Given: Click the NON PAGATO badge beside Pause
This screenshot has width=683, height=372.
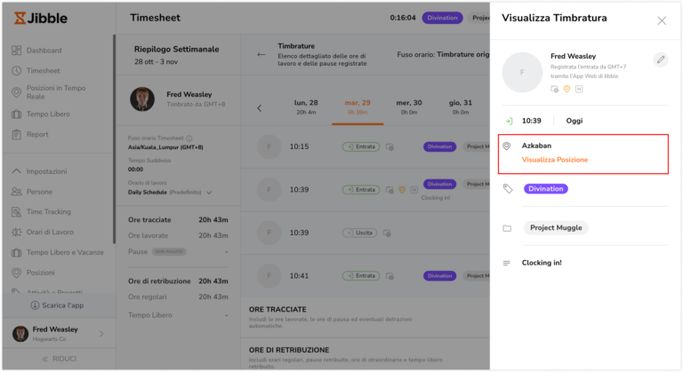Looking at the screenshot, I should tap(169, 251).
